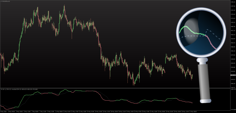Click the '21 May 16:00' time axis label

coord(154,112)
